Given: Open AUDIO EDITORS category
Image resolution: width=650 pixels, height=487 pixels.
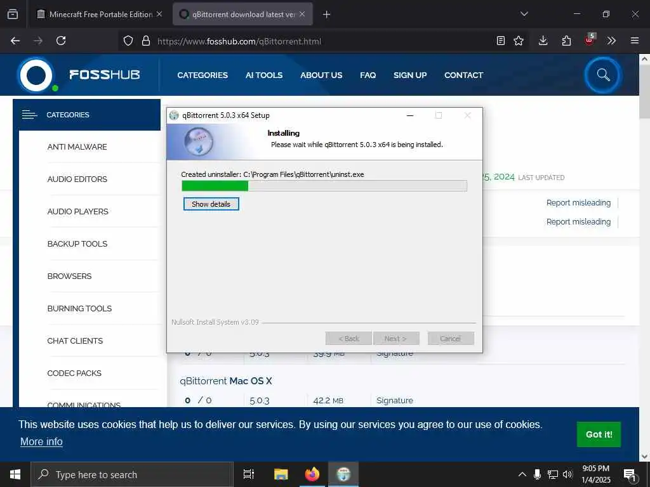Looking at the screenshot, I should click(77, 179).
